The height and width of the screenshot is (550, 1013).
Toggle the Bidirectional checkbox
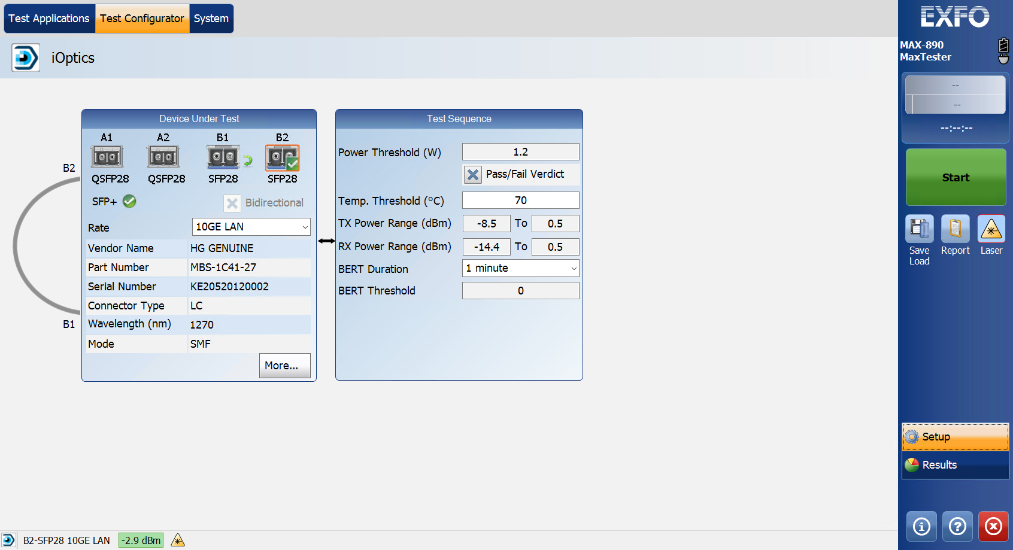point(232,203)
